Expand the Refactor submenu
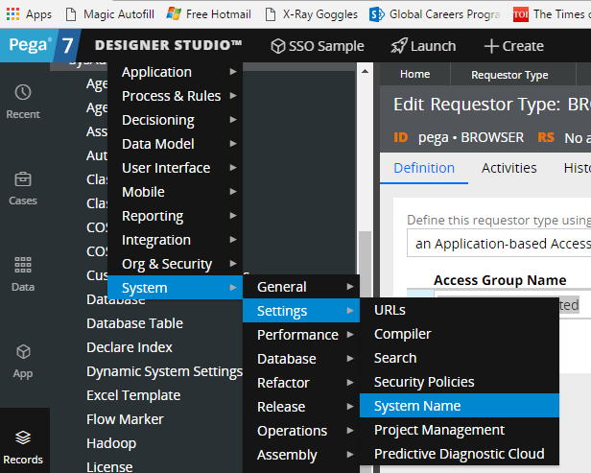Viewport: 591px width, 473px height. pyautogui.click(x=301, y=383)
